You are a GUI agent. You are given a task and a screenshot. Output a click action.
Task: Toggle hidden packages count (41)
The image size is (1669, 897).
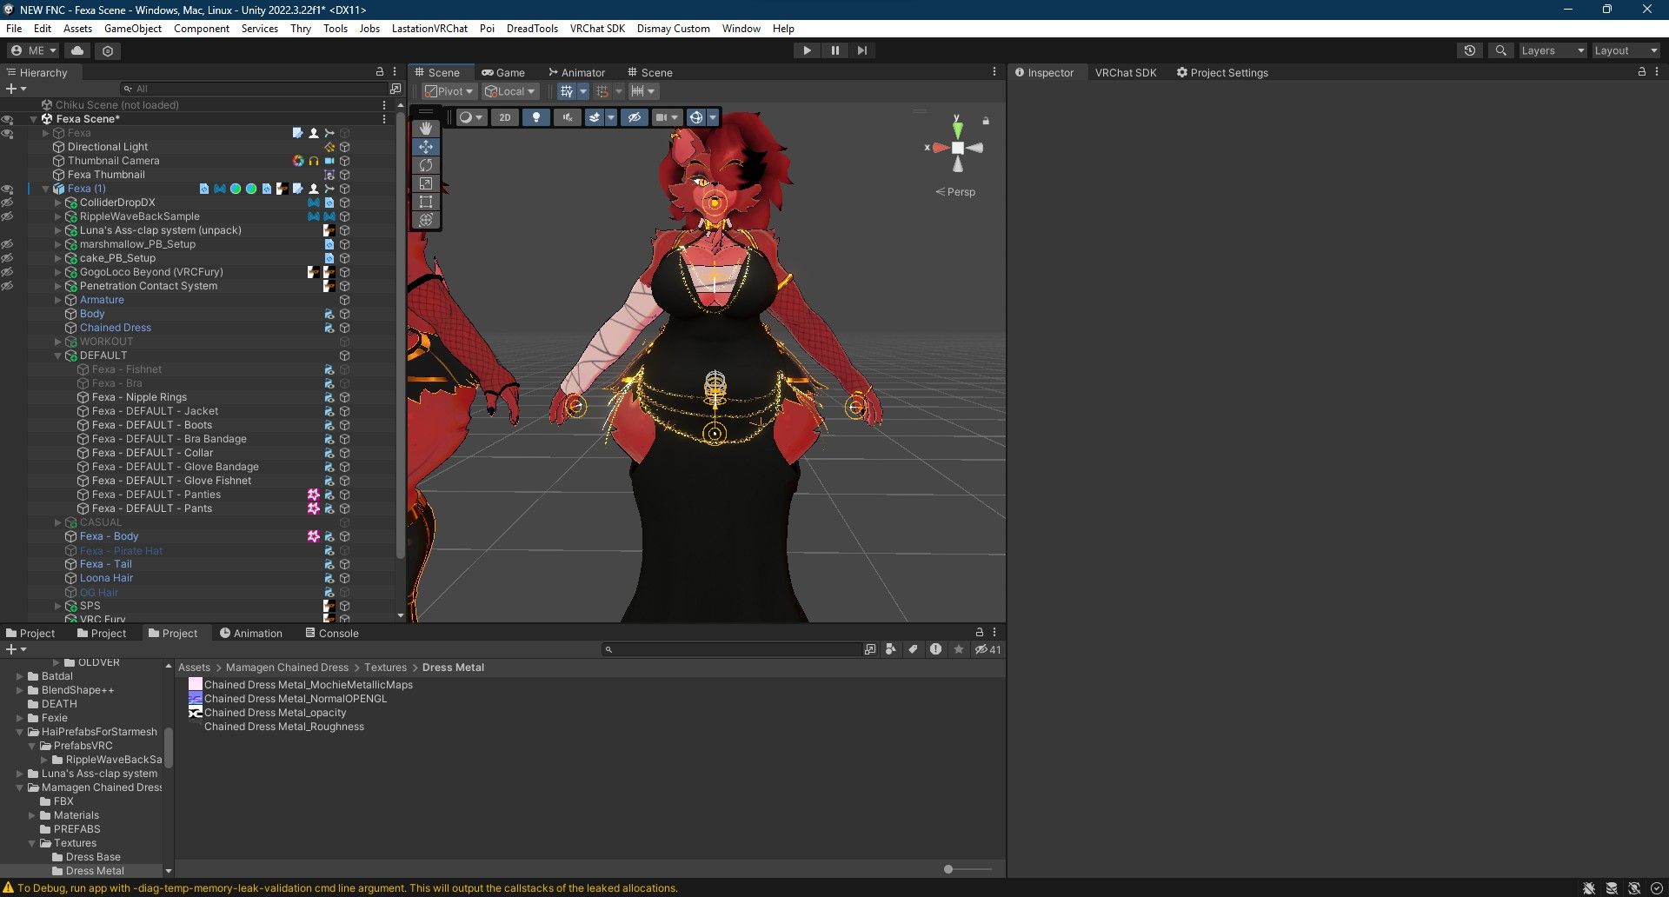[x=988, y=649]
